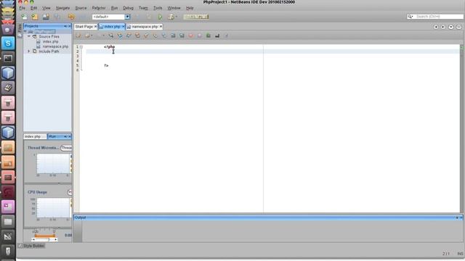Click the Style Builder button
This screenshot has height=261, width=465.
pyautogui.click(x=32, y=246)
